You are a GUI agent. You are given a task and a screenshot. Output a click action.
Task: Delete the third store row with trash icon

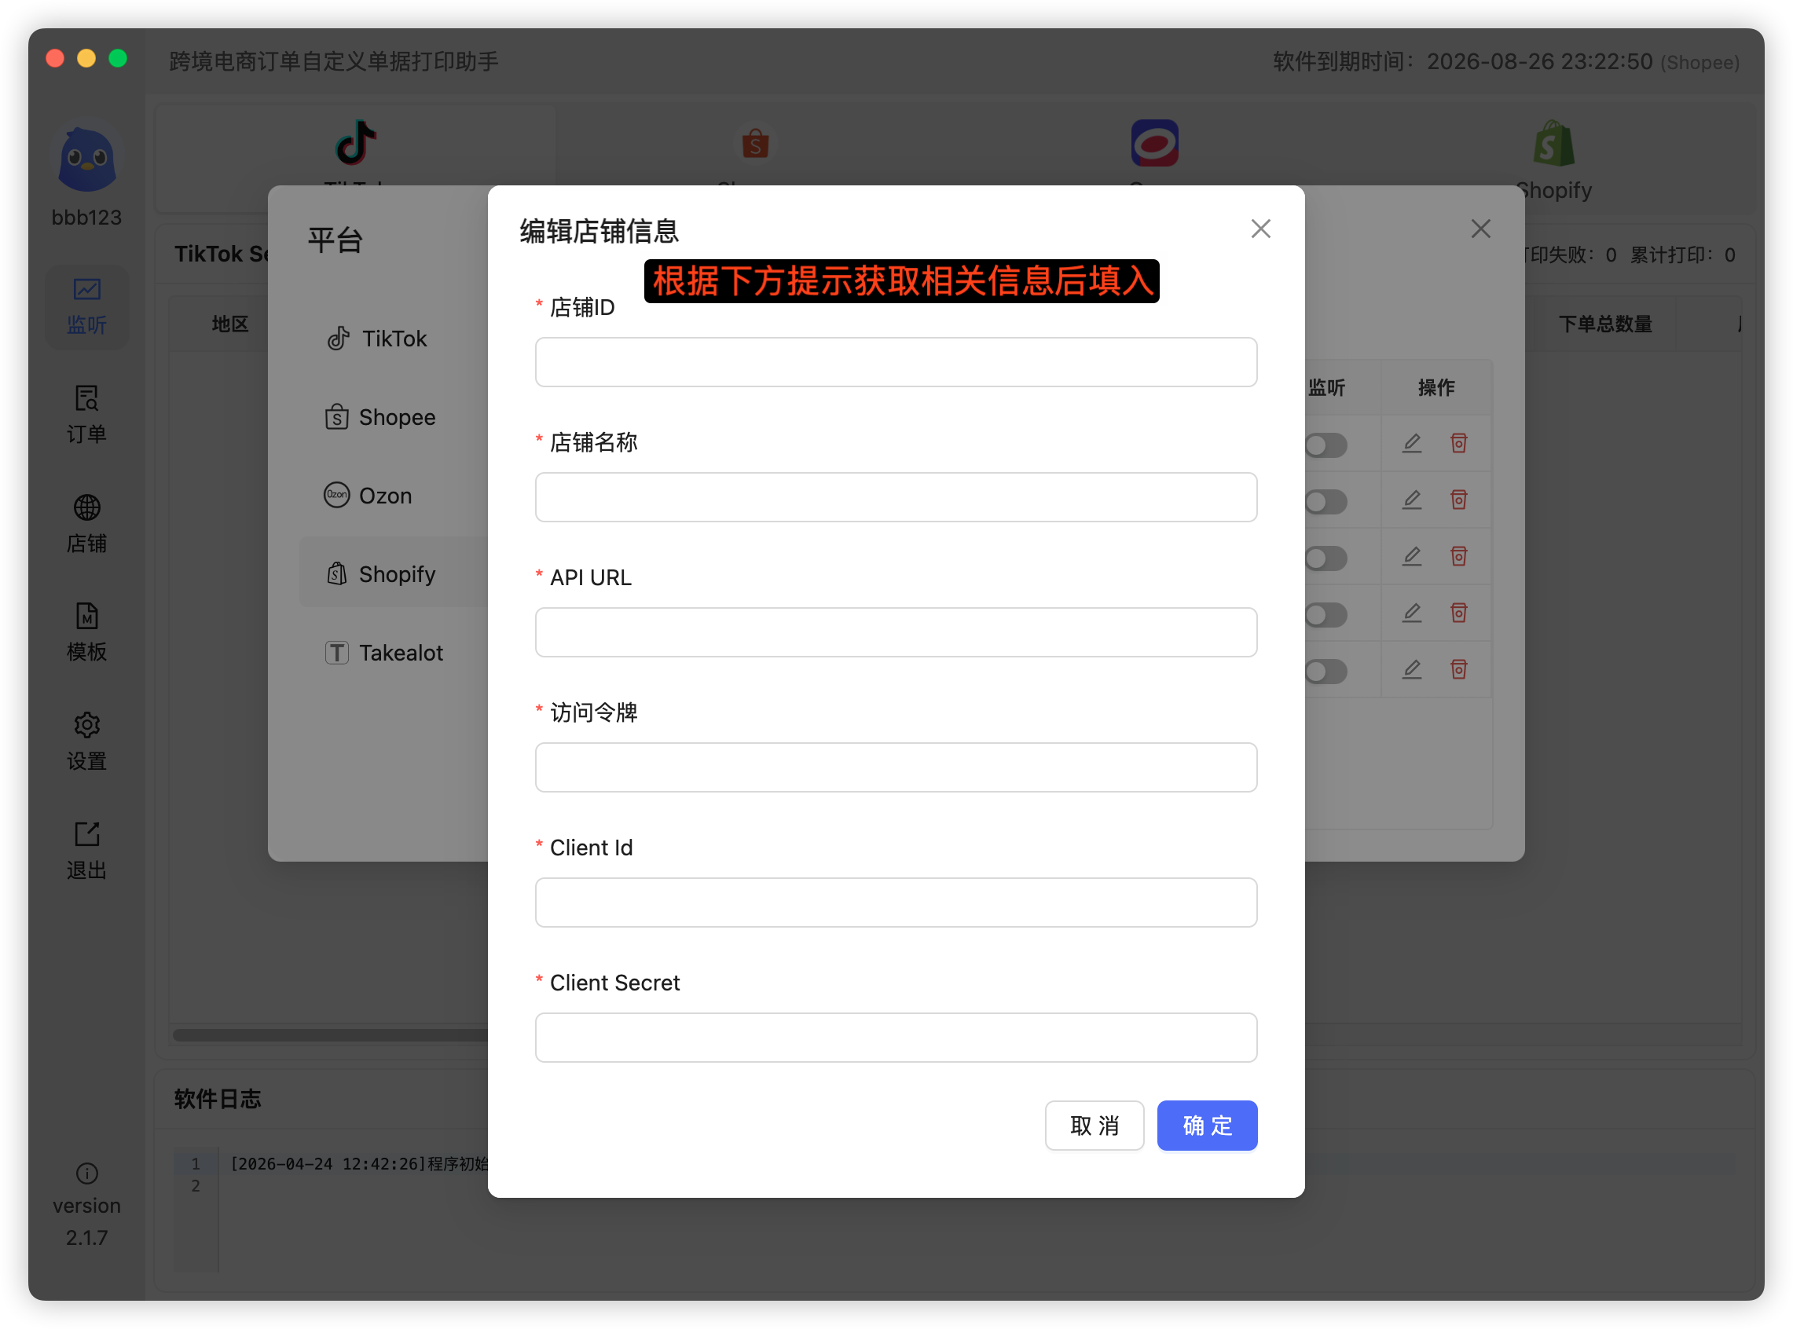(1458, 557)
